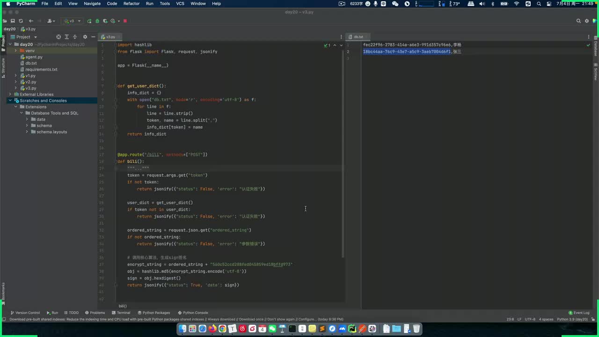Select the data folder in tree

click(41, 119)
